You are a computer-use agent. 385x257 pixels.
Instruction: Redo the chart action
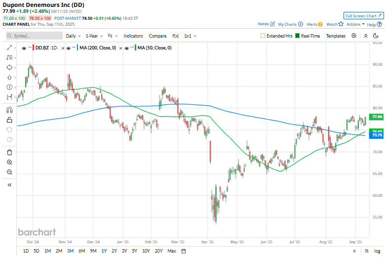[9, 139]
